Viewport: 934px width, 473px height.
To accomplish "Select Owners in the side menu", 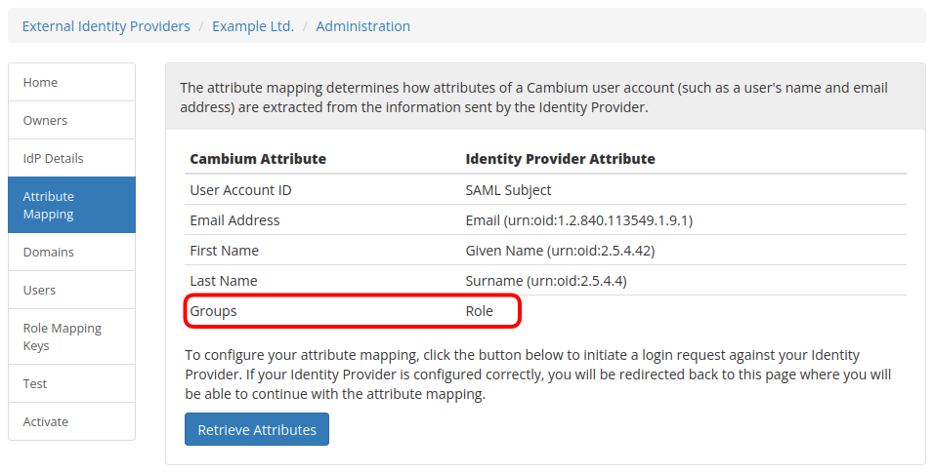I will click(x=71, y=121).
